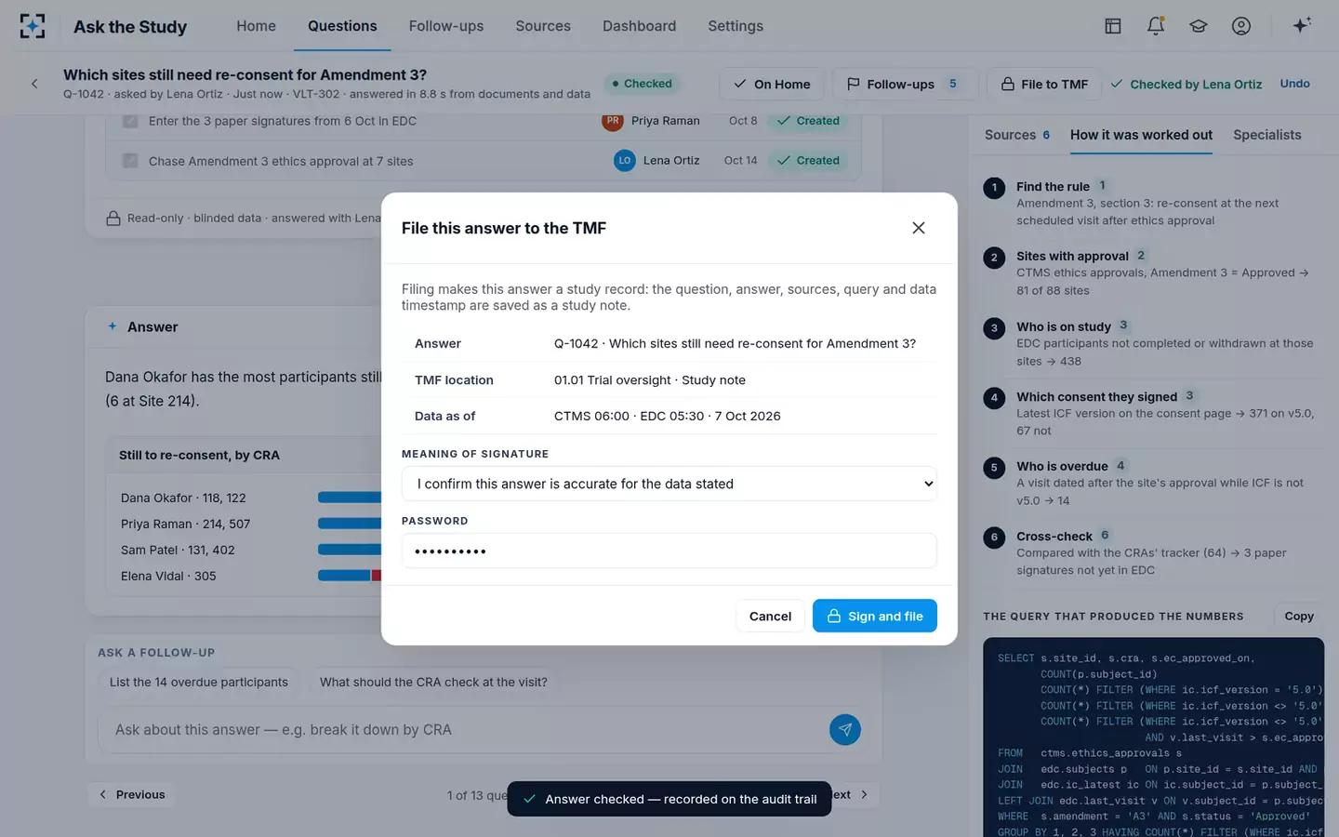Open the user account profile icon
Screen dimensions: 1339x837
pyautogui.click(x=1241, y=26)
